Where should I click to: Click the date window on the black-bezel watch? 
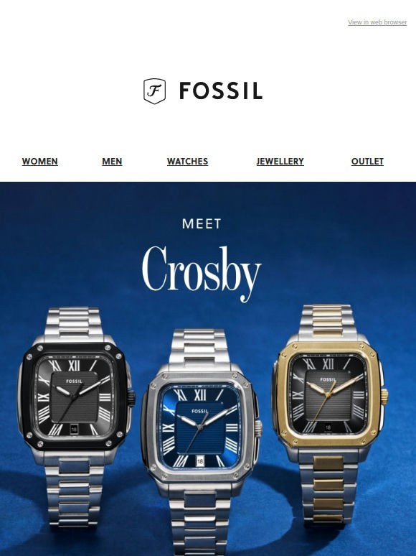point(74,430)
